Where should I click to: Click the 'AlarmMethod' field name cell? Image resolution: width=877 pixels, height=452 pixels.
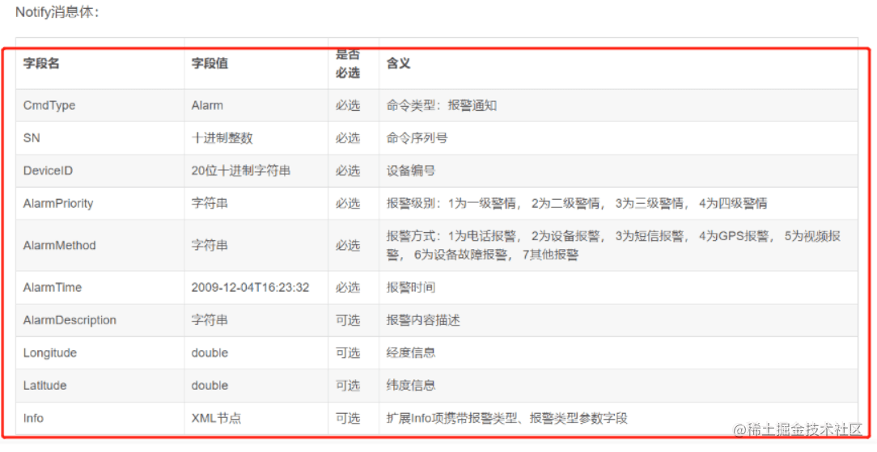[x=59, y=245]
